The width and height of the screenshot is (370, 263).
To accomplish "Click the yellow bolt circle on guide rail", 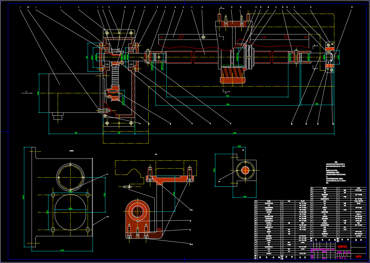I will pos(203,37).
